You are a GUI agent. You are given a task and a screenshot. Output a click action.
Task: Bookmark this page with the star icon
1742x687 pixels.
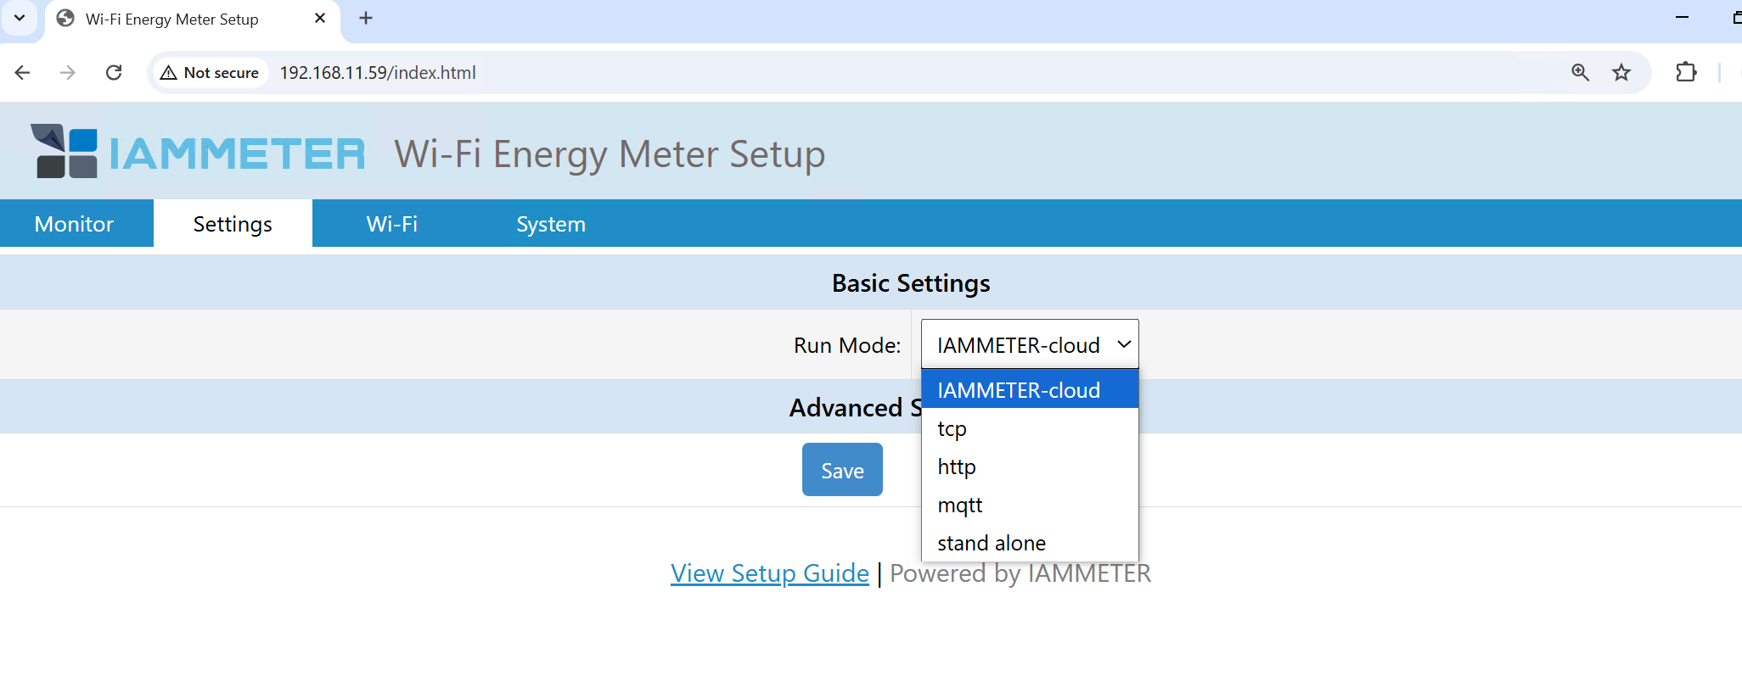1621,73
